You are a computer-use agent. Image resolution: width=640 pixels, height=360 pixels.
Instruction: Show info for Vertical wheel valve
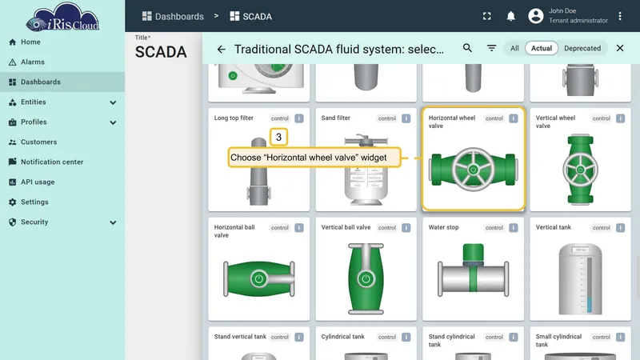click(x=620, y=118)
